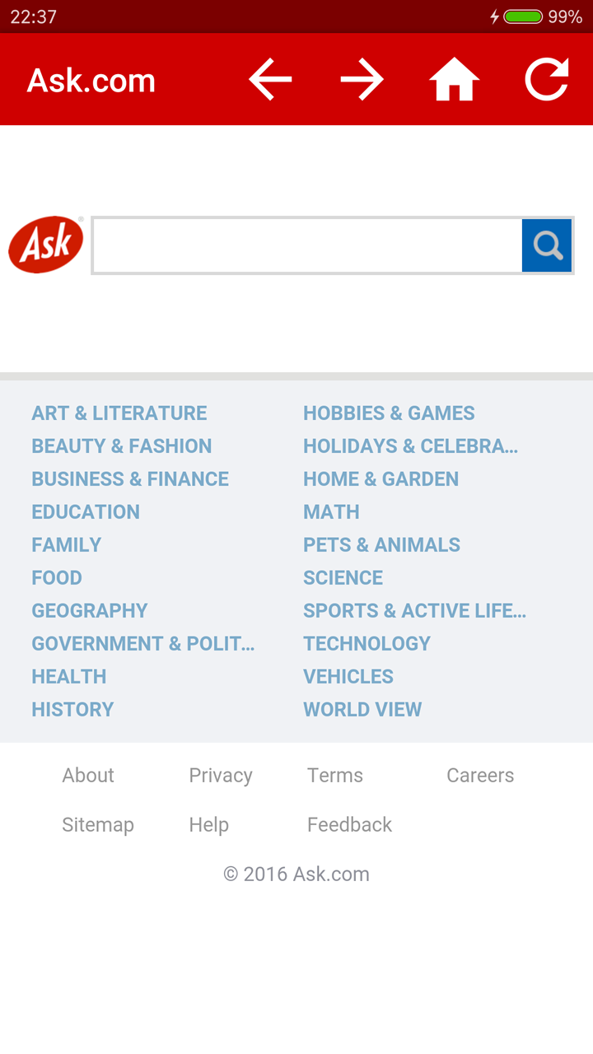Tap the battery indicator in the status bar

pyautogui.click(x=521, y=14)
